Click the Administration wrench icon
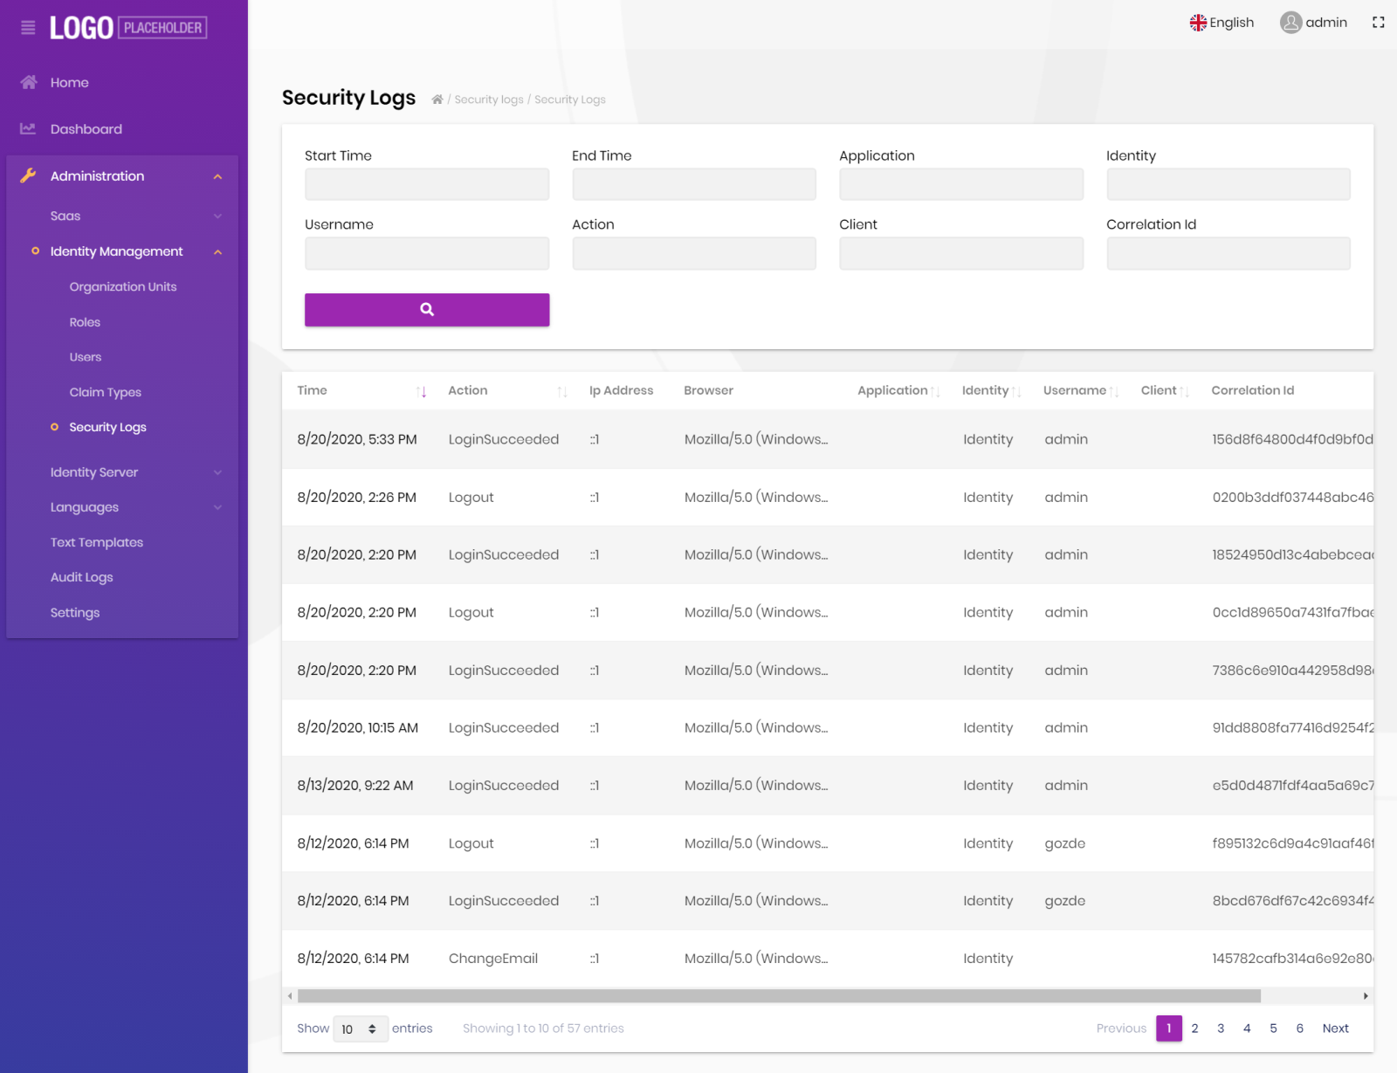 (29, 175)
